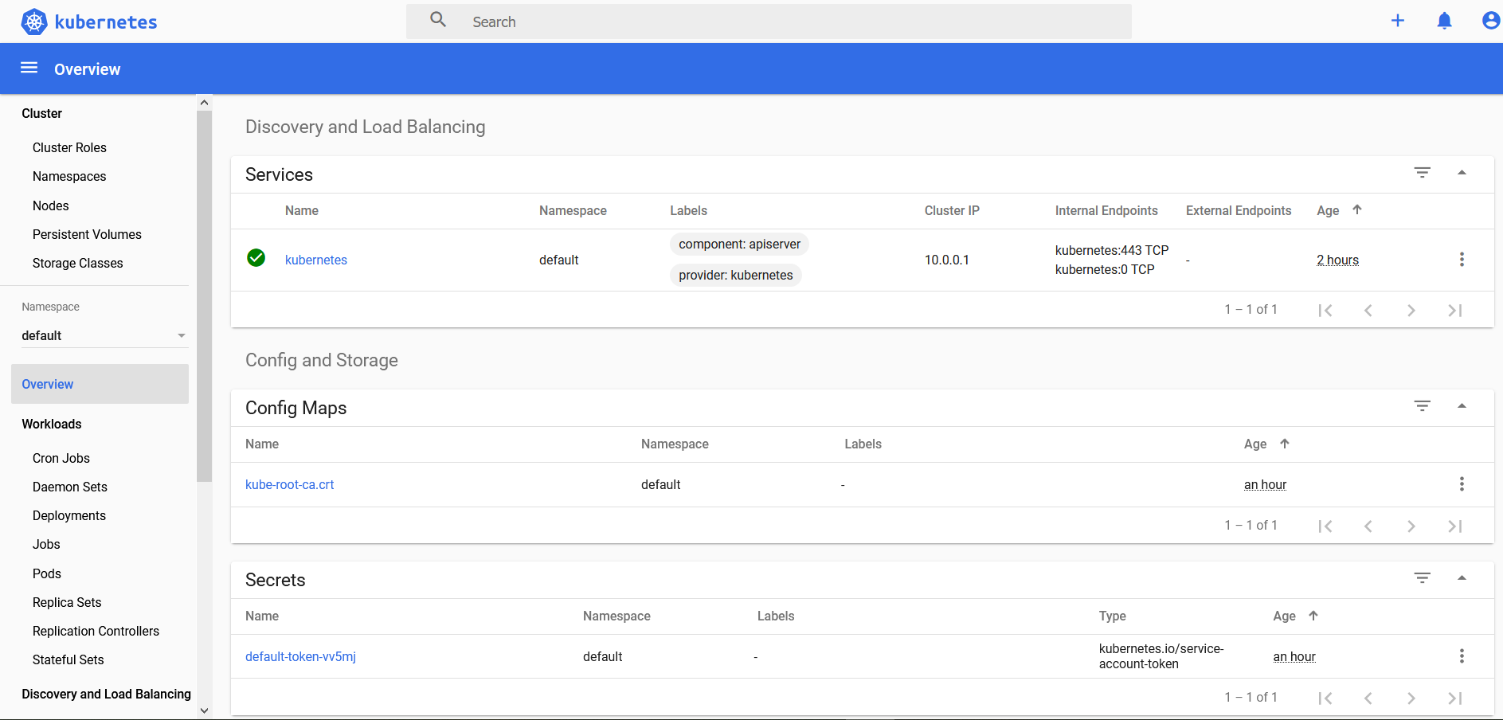1503x720 pixels.
Task: Click the Kubernetes logo icon
Action: 33,22
